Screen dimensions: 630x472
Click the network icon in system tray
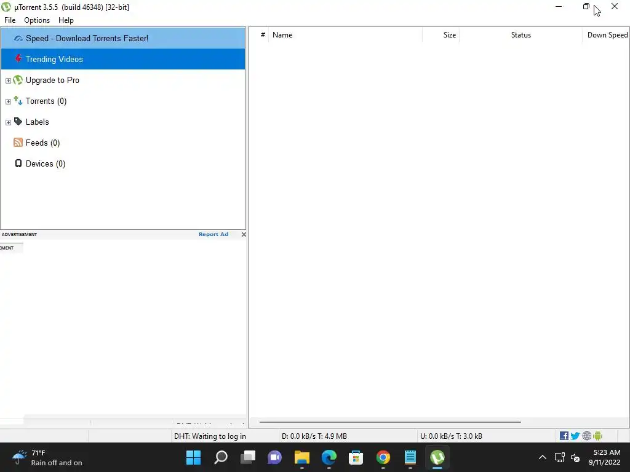tap(560, 457)
